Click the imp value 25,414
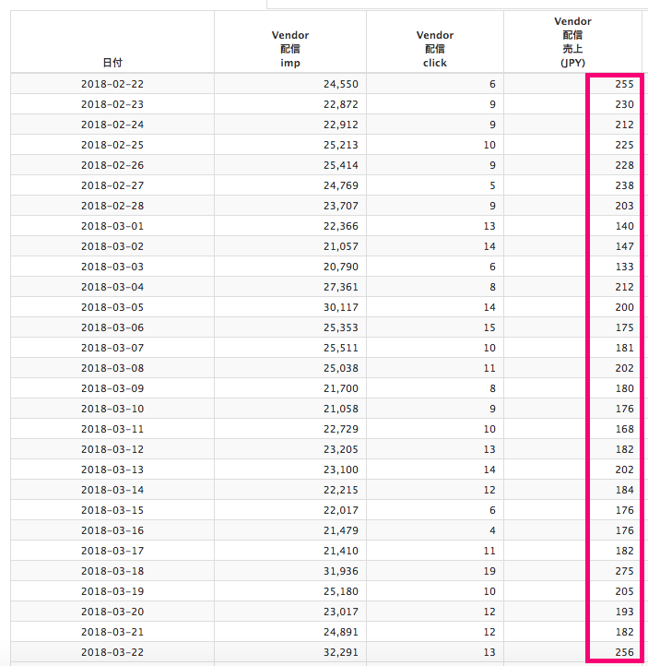648x666 pixels. click(341, 165)
